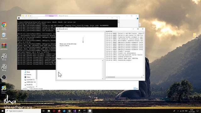Open Task View from taskbar
201x113 pixels.
pyautogui.click(x=44, y=111)
